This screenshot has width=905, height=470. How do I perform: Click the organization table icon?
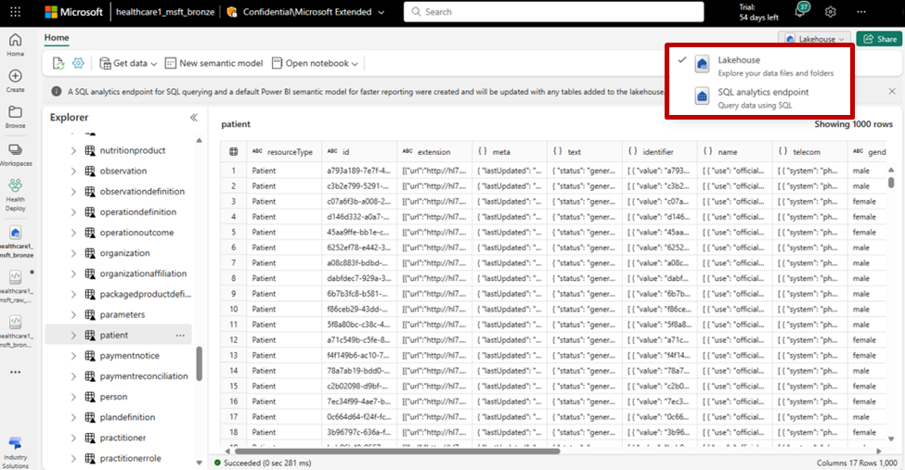coord(90,253)
